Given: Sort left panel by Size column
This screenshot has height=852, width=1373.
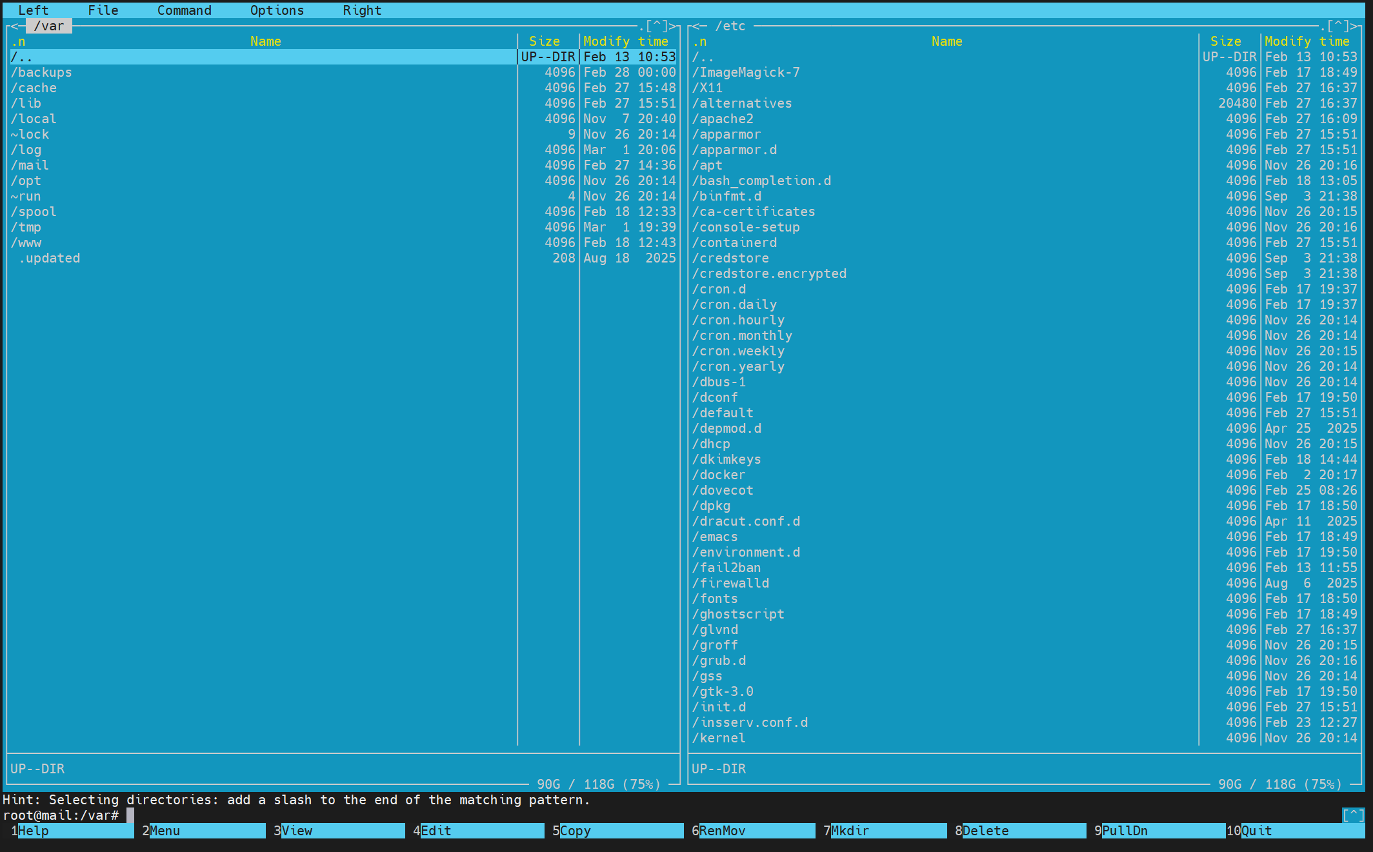Looking at the screenshot, I should click(x=544, y=41).
